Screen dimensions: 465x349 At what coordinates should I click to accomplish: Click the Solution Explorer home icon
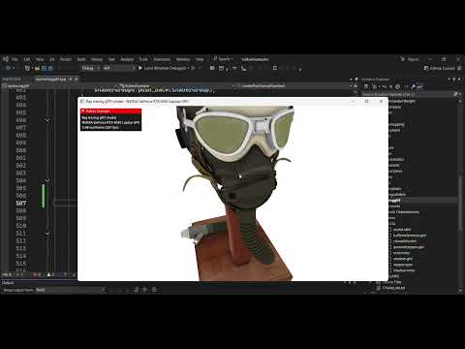[366, 86]
